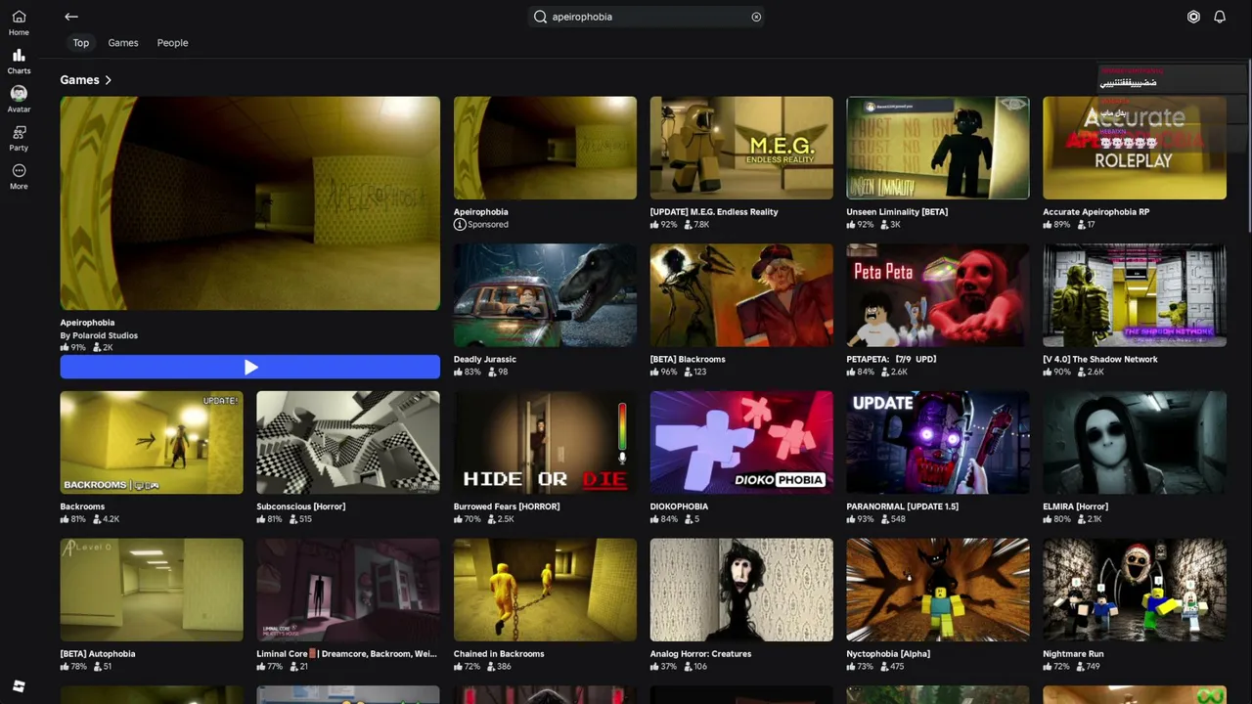Click the '[UPDATE] M.E.G. Endless Reality' title
1252x704 pixels.
tap(714, 212)
